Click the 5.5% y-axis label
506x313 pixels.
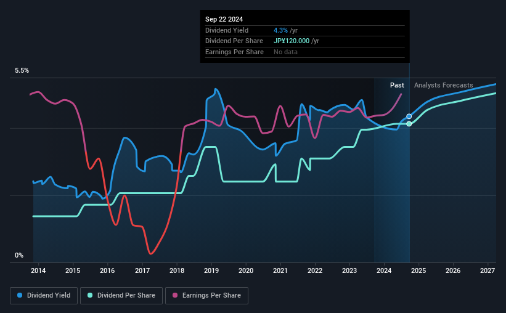[22, 71]
